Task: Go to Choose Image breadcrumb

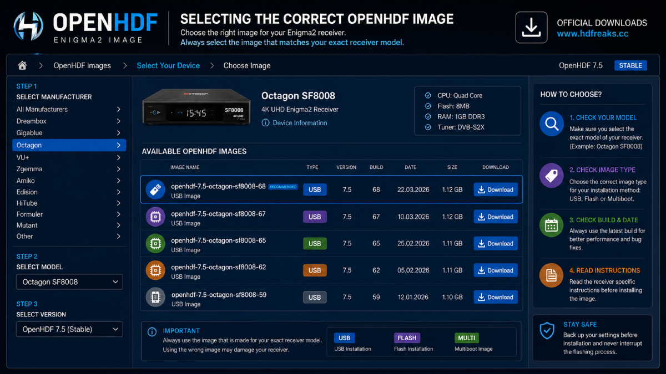Action: tap(247, 65)
